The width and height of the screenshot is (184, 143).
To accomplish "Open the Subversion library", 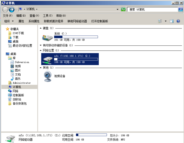I will click(20, 62).
